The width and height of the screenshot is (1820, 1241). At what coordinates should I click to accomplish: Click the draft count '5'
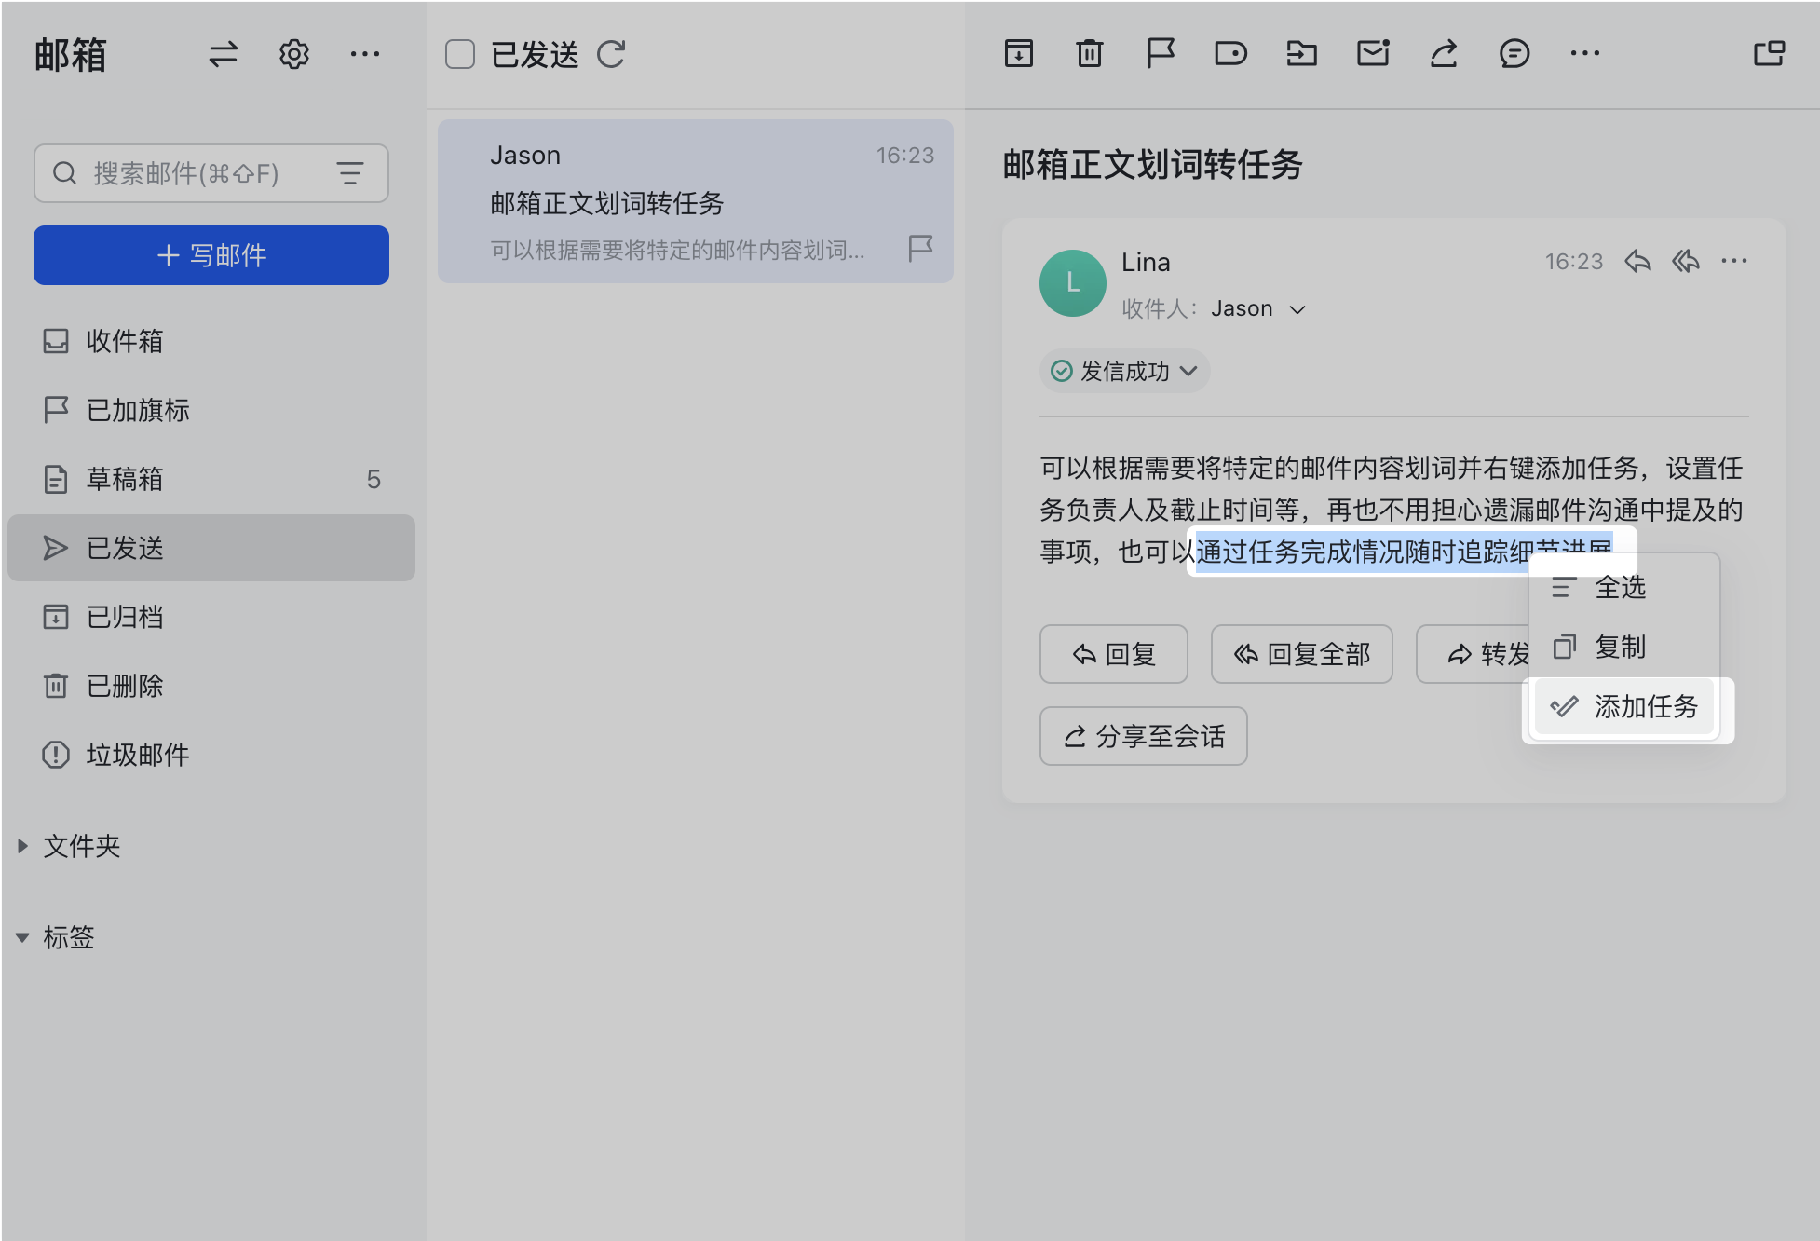[374, 480]
